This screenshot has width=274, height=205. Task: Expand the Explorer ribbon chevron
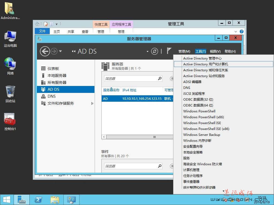pyautogui.click(x=236, y=31)
